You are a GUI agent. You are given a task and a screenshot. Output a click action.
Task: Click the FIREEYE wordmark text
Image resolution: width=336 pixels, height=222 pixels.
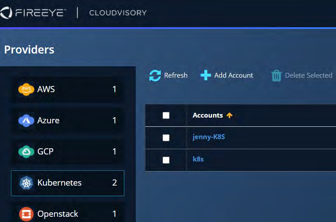40,13
